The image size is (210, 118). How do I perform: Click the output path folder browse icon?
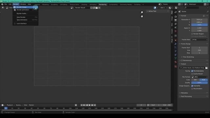pos(206,68)
